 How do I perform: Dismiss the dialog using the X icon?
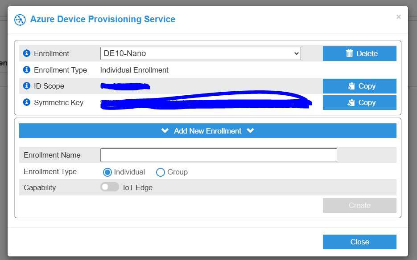point(398,17)
